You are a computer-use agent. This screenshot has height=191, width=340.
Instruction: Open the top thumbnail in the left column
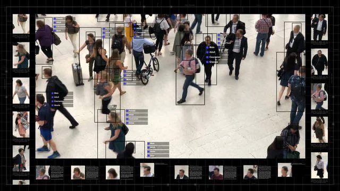click(21, 24)
